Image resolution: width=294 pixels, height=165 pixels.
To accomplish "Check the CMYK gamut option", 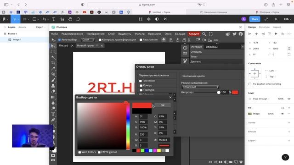I will click(x=99, y=152).
